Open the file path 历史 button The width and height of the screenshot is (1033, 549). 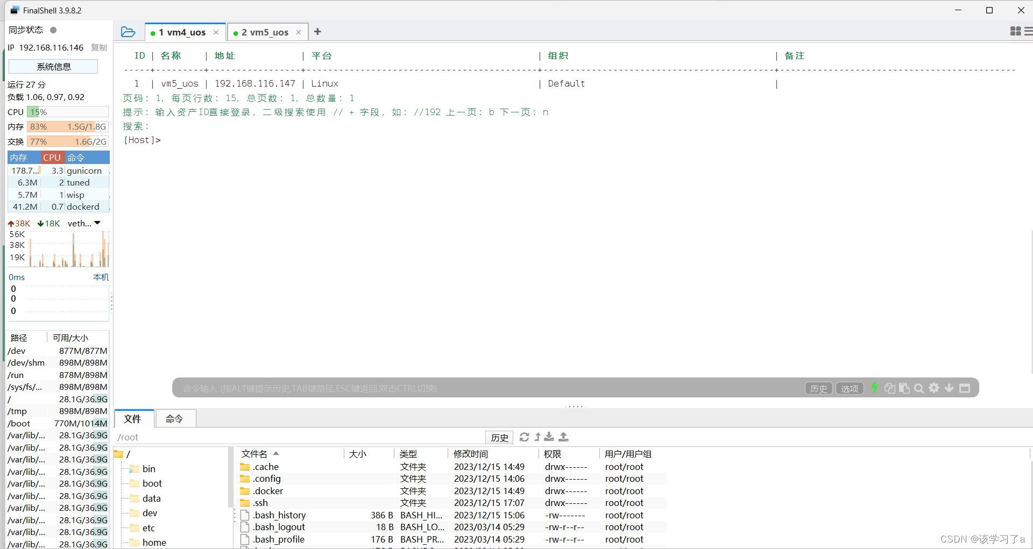[499, 438]
